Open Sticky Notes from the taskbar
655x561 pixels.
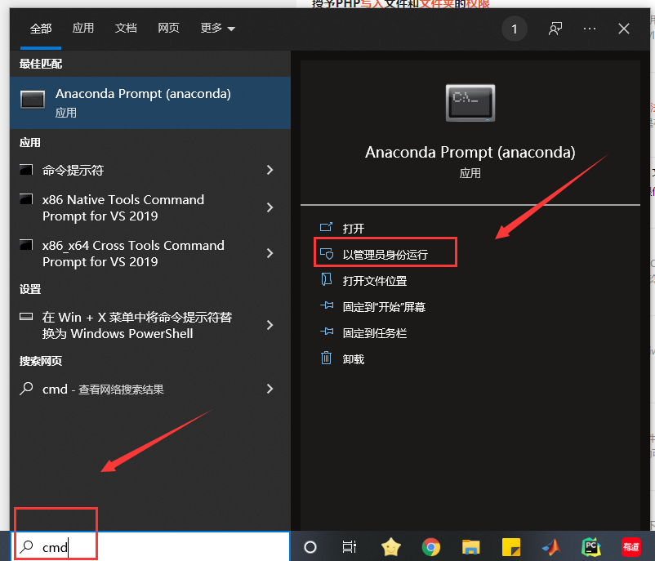pos(511,547)
